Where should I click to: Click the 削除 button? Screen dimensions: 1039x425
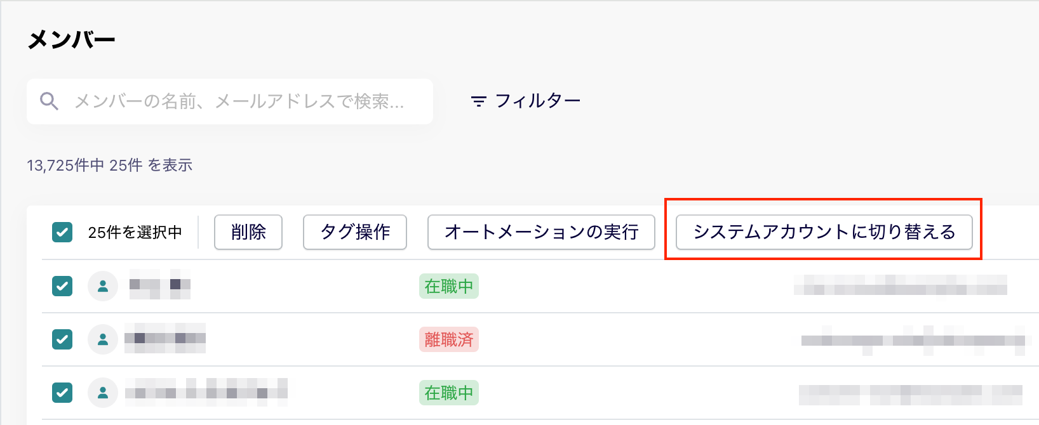coord(248,233)
